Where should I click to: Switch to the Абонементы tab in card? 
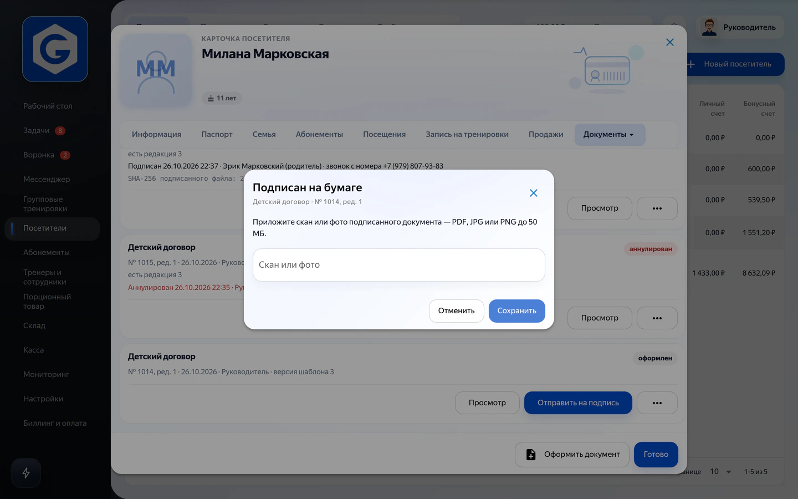click(x=319, y=135)
